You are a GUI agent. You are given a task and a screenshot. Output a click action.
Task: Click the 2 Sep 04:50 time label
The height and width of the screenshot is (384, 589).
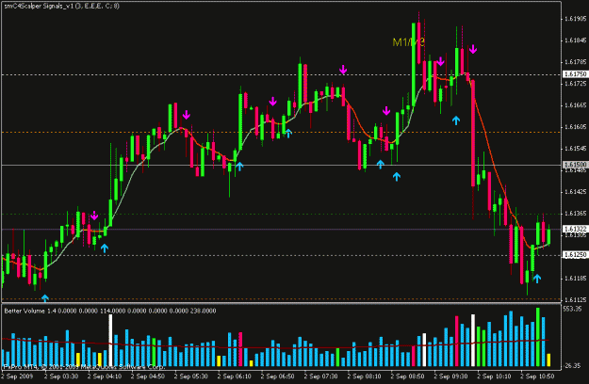[148, 376]
